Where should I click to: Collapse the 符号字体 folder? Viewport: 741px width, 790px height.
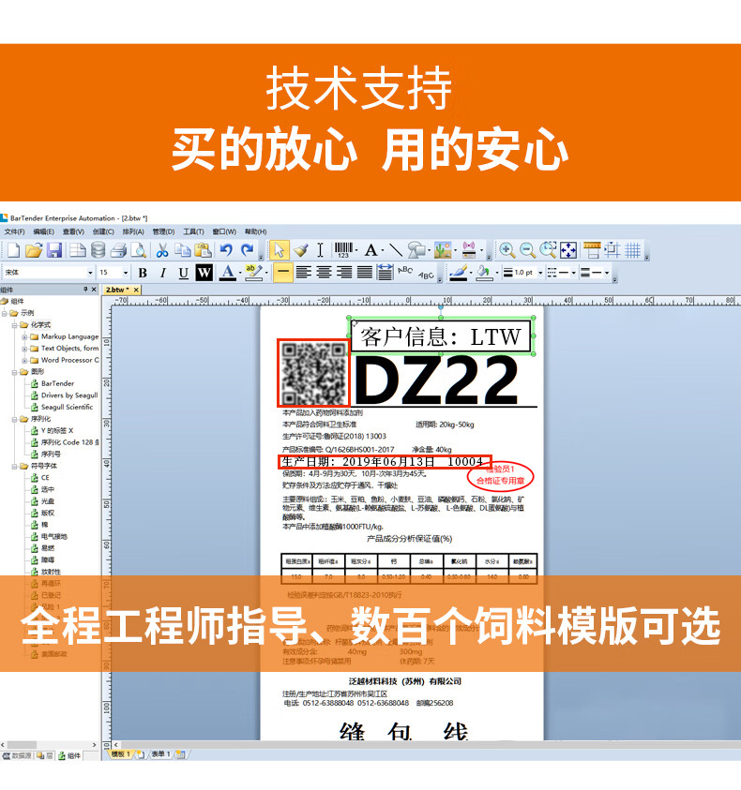tap(15, 466)
